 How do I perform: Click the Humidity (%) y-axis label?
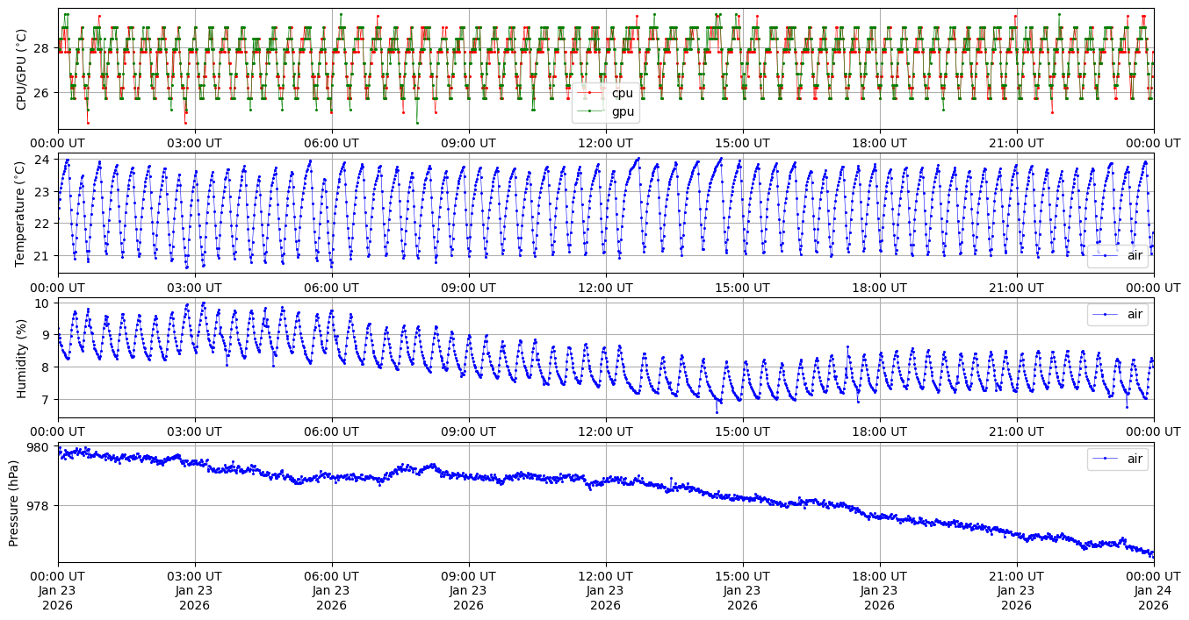click(x=22, y=358)
